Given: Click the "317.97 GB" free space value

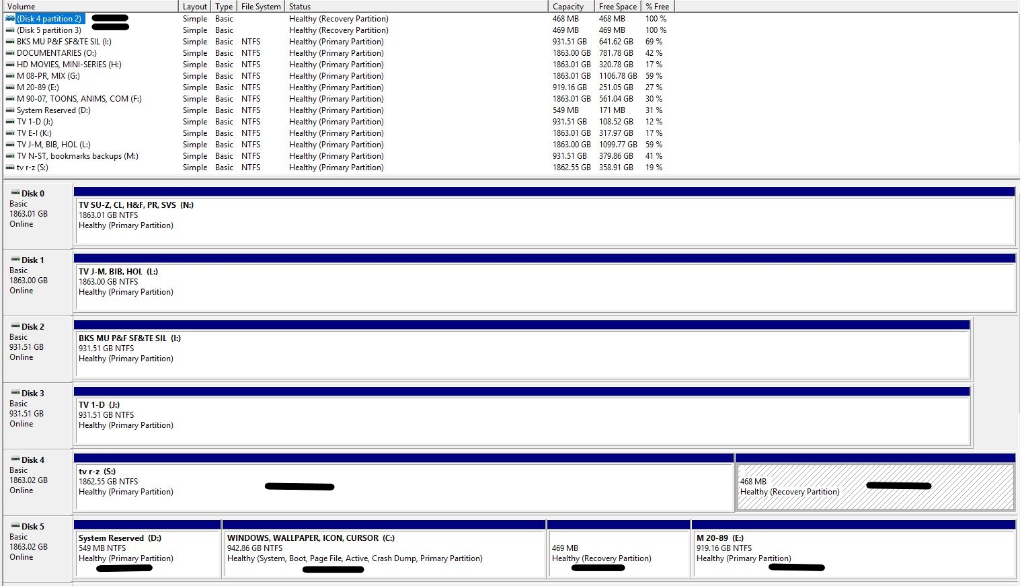Looking at the screenshot, I should click(x=616, y=133).
